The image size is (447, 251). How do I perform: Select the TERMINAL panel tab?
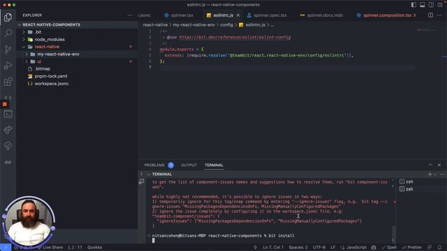[x=214, y=165]
